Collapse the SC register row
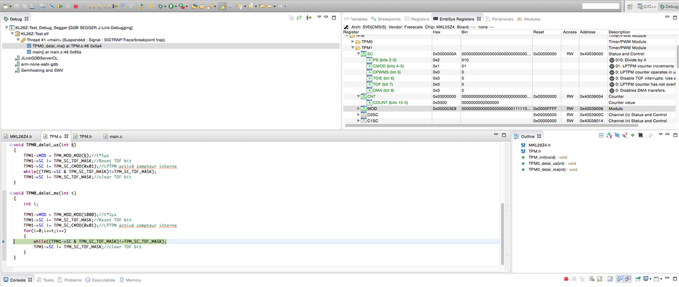The width and height of the screenshot is (679, 287). pyautogui.click(x=359, y=54)
